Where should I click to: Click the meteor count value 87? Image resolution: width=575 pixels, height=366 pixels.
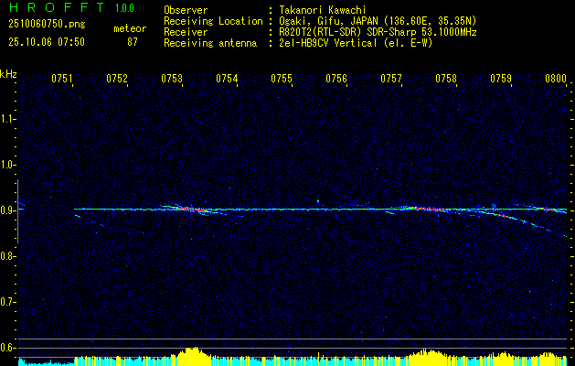click(x=132, y=41)
